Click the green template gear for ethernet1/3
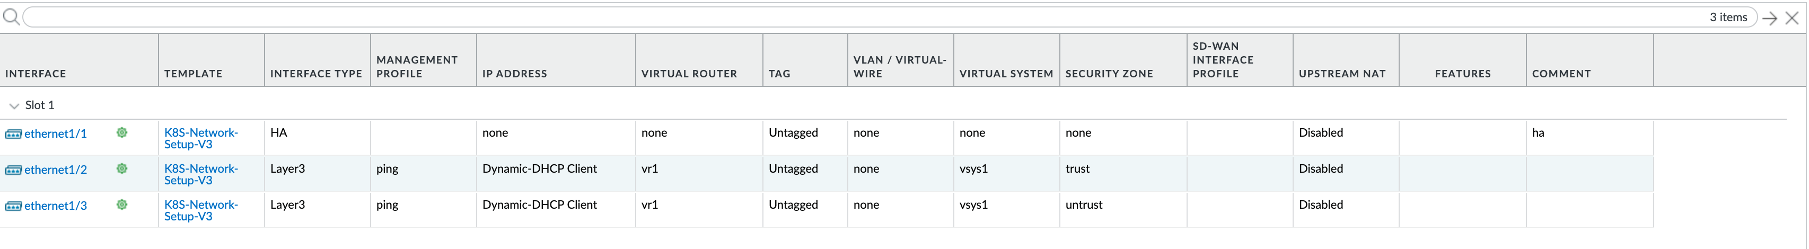This screenshot has width=1809, height=249. pos(122,205)
